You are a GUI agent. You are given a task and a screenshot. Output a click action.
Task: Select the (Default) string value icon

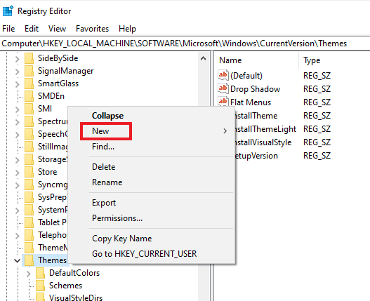pos(223,75)
